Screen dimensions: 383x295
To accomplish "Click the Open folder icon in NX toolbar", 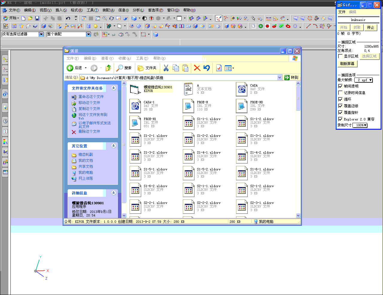I will pos(30,18).
